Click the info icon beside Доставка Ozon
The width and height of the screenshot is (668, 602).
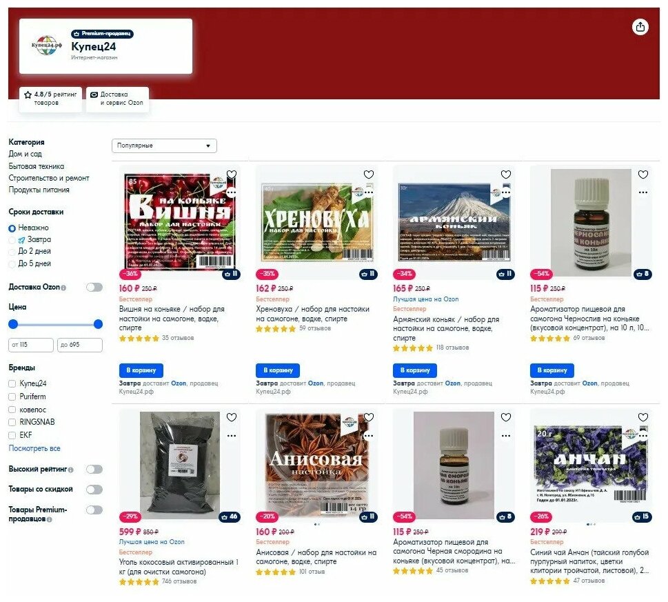click(x=63, y=288)
